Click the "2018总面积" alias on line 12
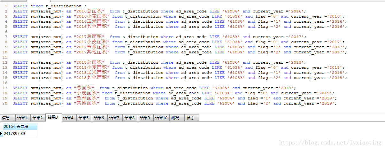The height and width of the screenshot is (149, 385). (89, 62)
